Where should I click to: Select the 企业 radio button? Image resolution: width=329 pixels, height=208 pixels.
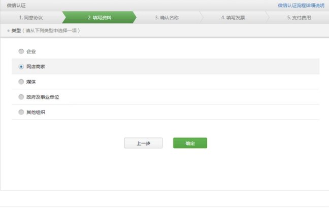pyautogui.click(x=21, y=51)
